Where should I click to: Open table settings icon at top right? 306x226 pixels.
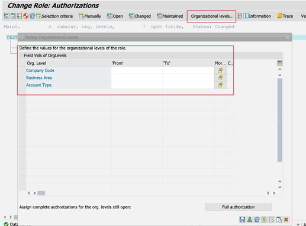pos(279,63)
